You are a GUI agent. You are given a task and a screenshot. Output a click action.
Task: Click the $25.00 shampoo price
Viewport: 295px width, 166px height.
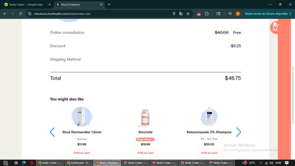point(209,144)
